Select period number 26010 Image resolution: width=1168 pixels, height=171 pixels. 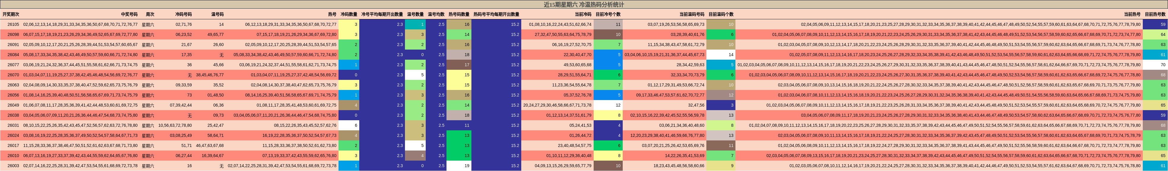tap(13, 156)
